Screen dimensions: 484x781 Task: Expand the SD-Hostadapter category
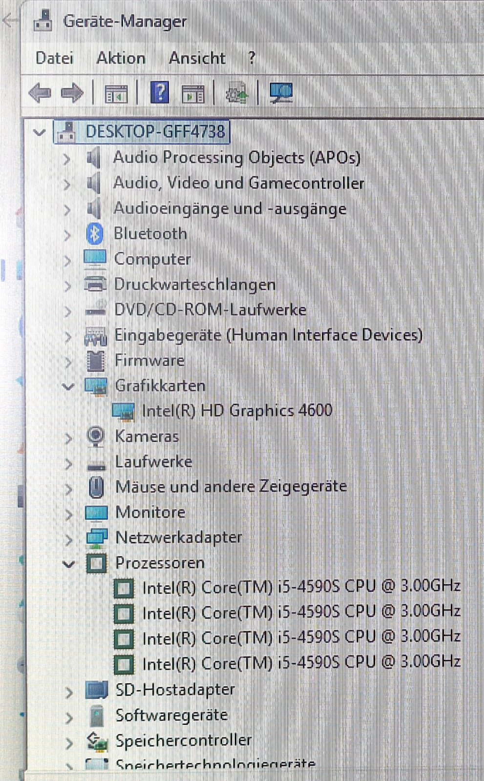tap(69, 692)
